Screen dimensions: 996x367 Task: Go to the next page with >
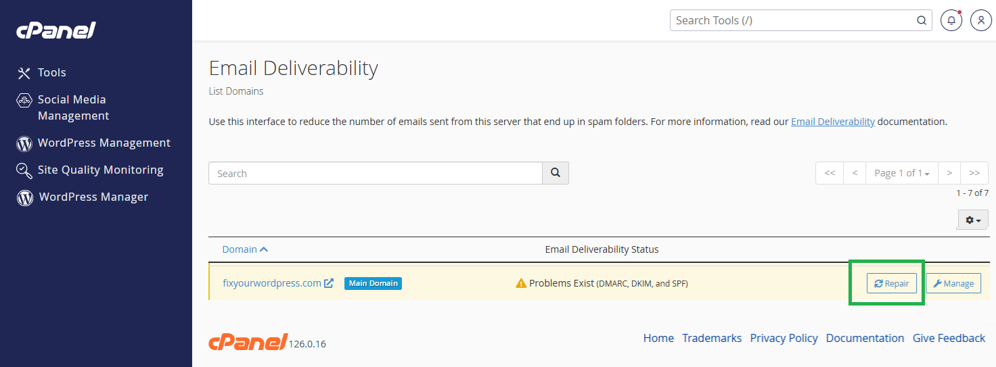(949, 173)
